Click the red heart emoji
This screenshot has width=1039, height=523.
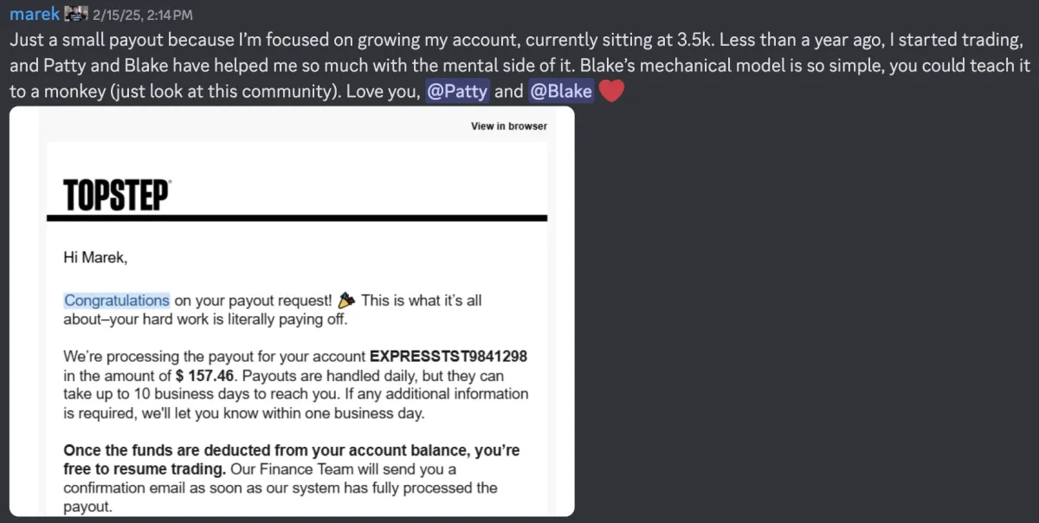point(611,91)
